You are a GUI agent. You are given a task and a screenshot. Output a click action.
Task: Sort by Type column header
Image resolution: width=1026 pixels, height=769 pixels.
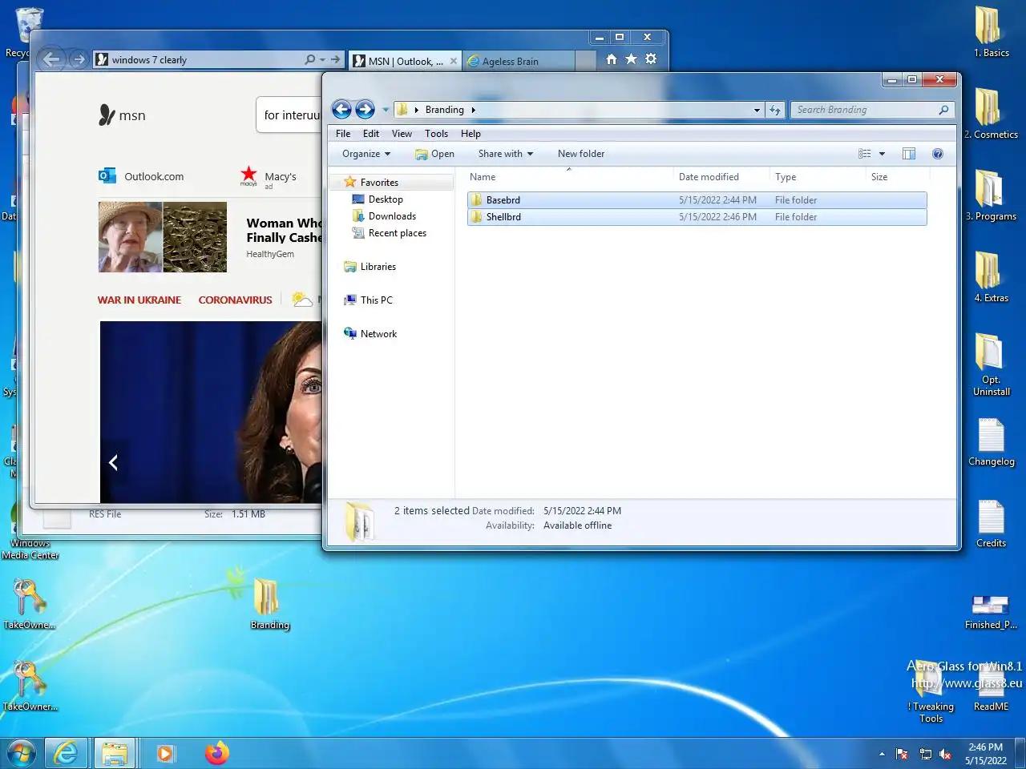click(817, 177)
